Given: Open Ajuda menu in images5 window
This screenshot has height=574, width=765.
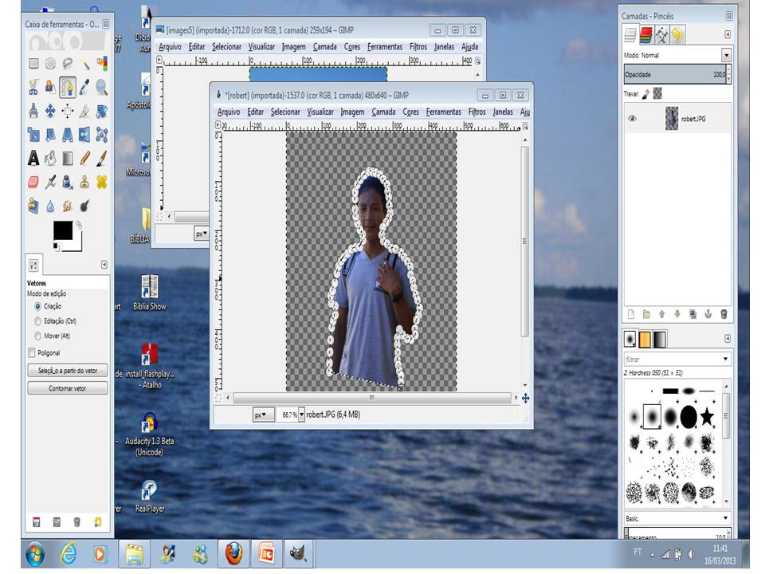Looking at the screenshot, I should tap(469, 47).
